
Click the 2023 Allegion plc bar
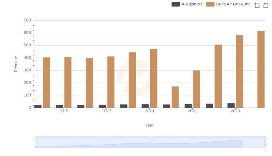tap(231, 106)
